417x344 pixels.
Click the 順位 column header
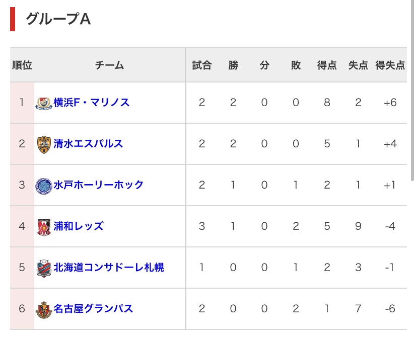[x=22, y=65]
